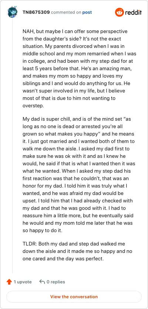Click the orange upvote arrow icon

(x=9, y=282)
